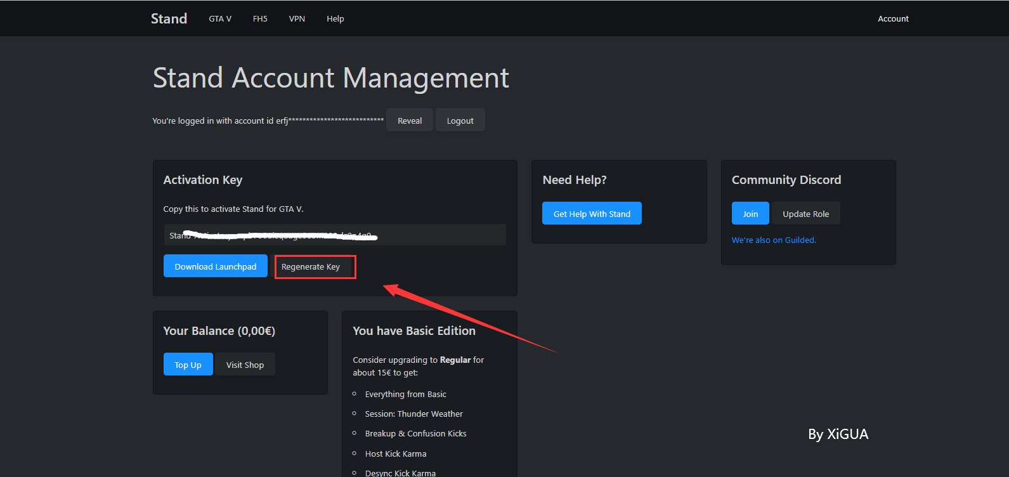Visit the Shop

(x=245, y=365)
